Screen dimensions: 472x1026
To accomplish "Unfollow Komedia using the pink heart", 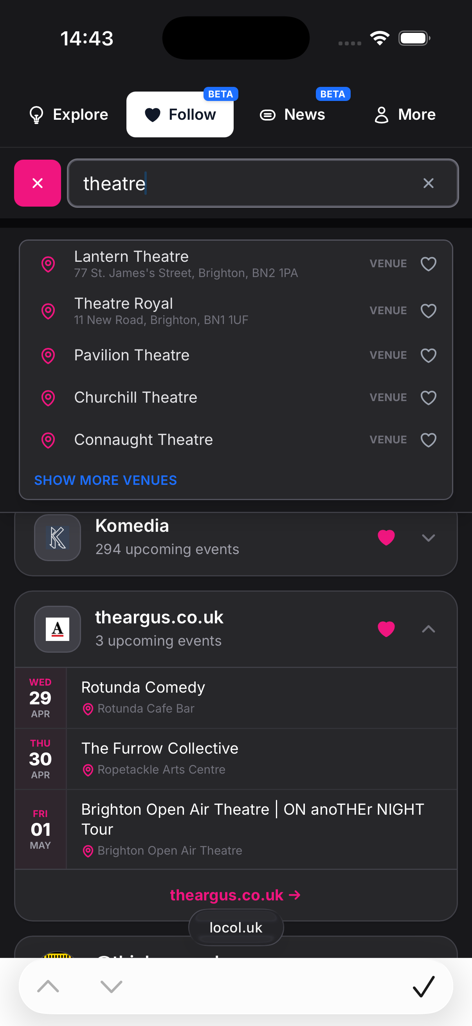I will 386,537.
